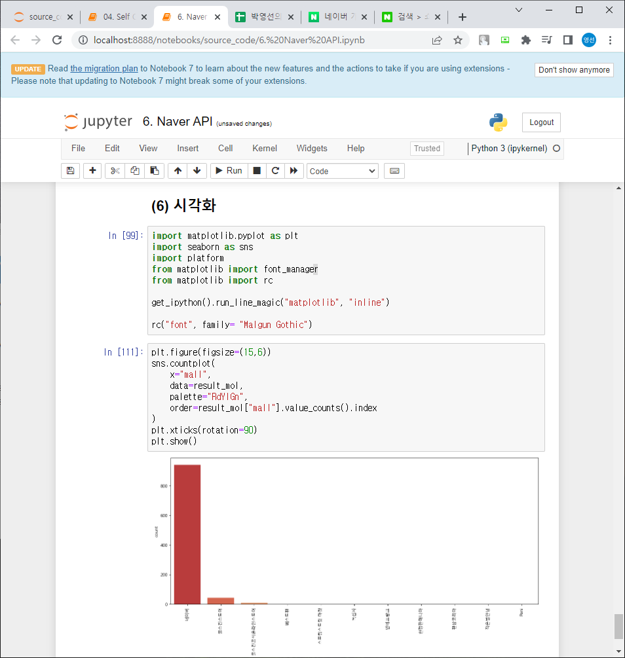Click the Logout button

[x=541, y=122]
